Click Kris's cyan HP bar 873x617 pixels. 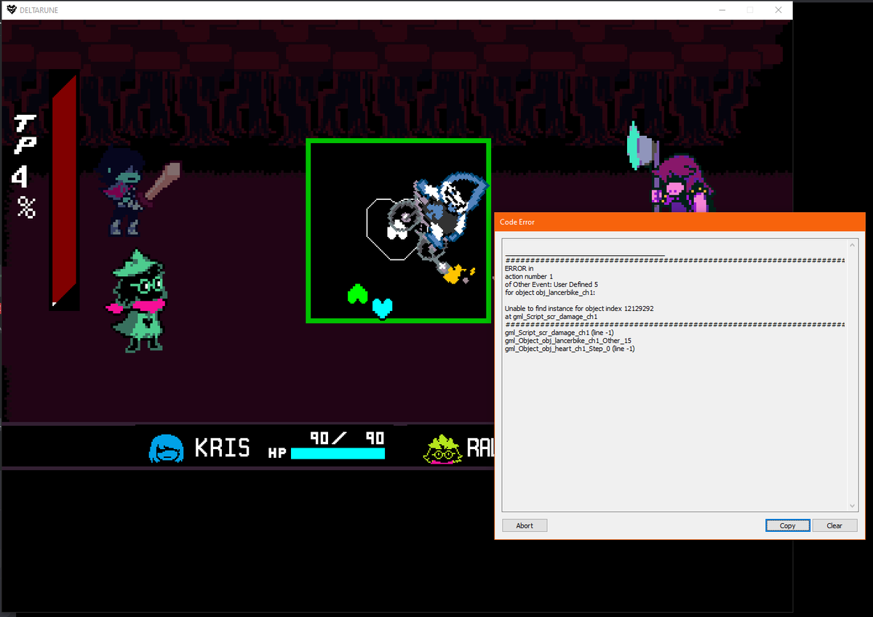[x=338, y=453]
